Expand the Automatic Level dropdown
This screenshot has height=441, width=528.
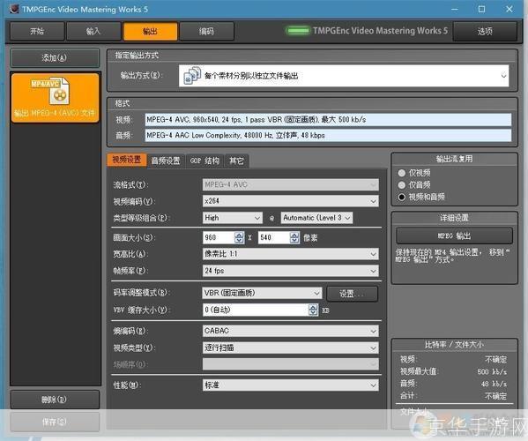(x=316, y=218)
